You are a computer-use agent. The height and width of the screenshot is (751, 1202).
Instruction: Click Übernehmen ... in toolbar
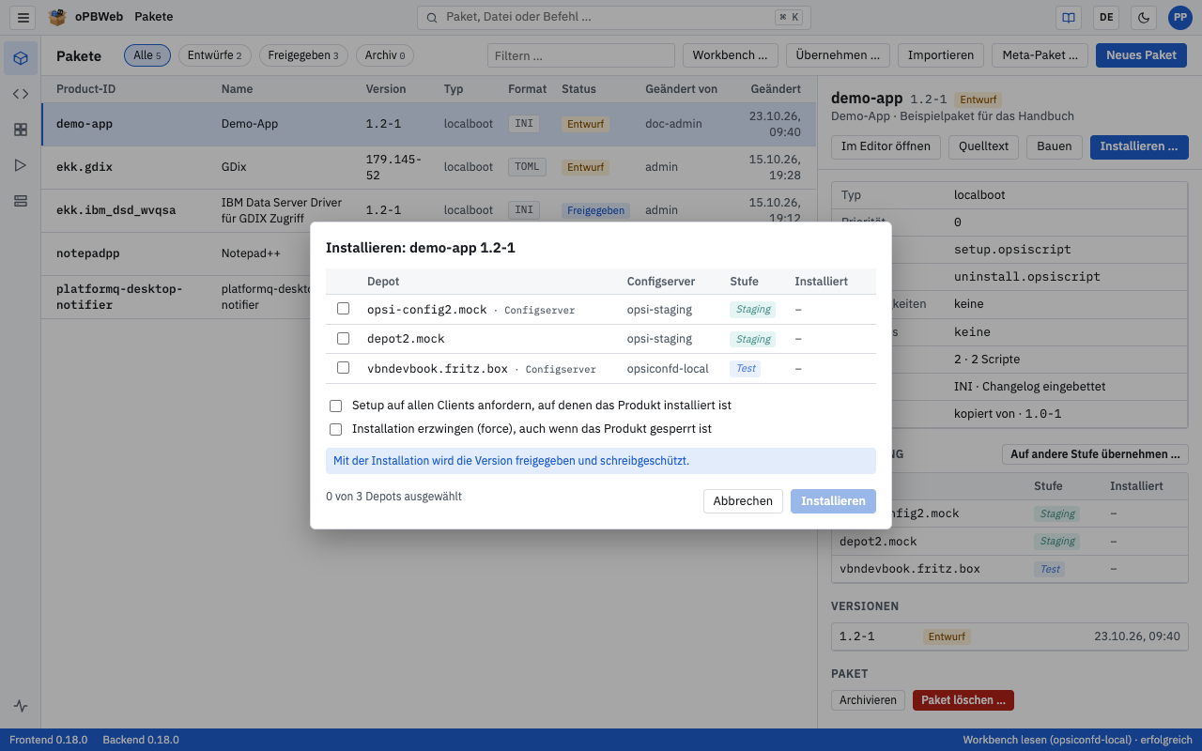pyautogui.click(x=838, y=55)
